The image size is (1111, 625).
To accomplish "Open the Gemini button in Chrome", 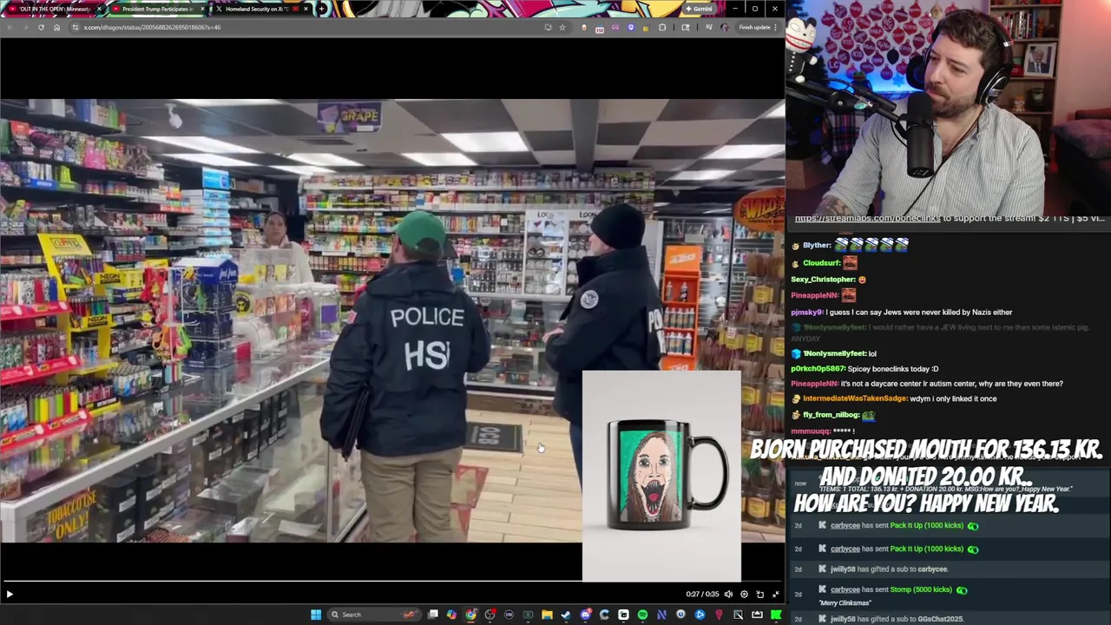I will pos(699,9).
